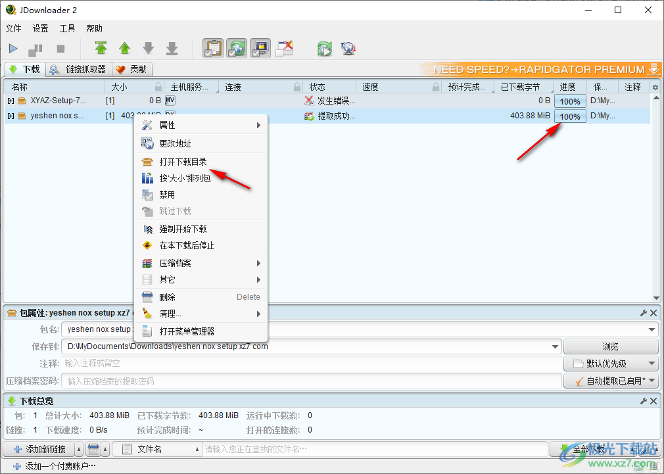Screen dimensions: 664x474
Task: Open the 自动提取已启用 dropdown
Action: coord(611,381)
